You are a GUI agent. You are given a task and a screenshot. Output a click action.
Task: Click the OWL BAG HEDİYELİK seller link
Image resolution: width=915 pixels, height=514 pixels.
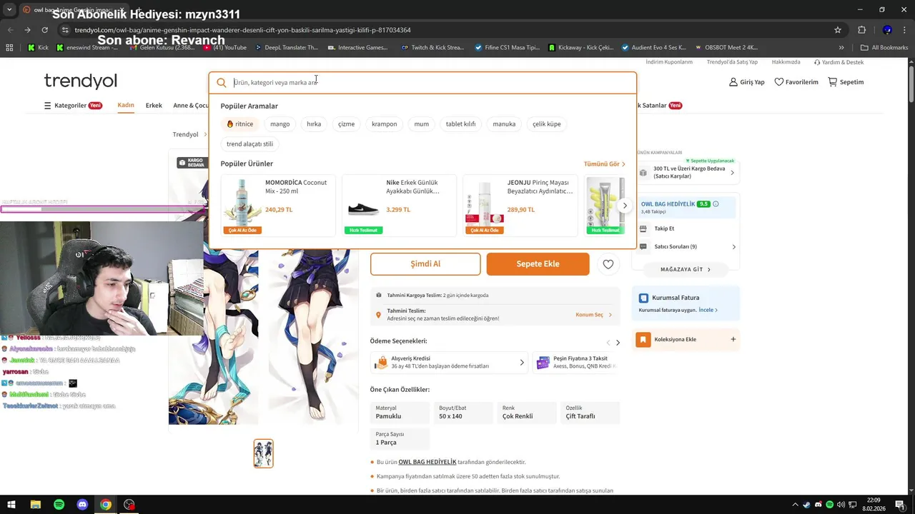point(427,463)
